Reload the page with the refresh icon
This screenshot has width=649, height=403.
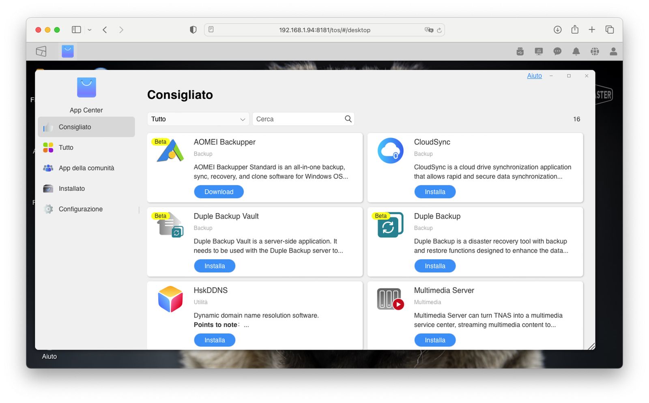pos(439,30)
